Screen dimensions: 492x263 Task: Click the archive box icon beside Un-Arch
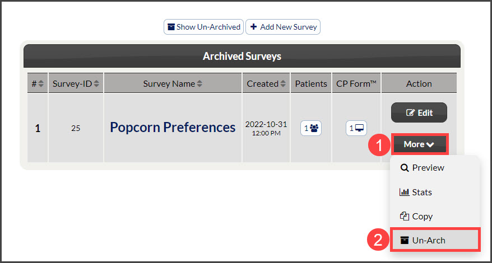click(x=405, y=241)
